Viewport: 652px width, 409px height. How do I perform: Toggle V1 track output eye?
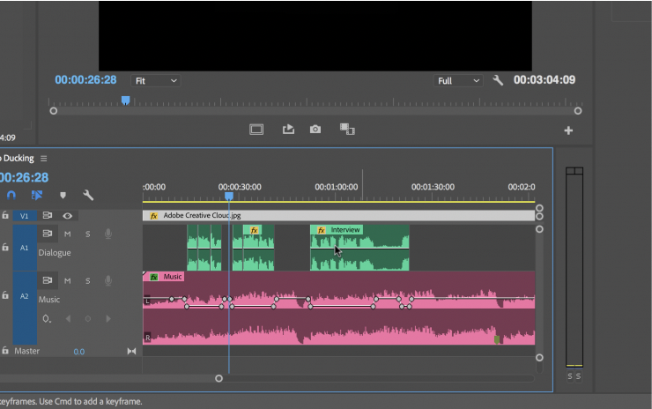coord(67,216)
